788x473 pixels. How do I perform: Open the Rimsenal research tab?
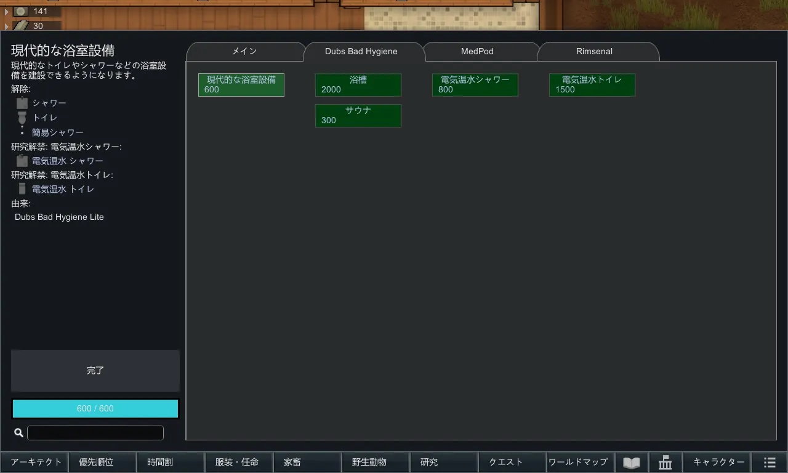click(594, 52)
